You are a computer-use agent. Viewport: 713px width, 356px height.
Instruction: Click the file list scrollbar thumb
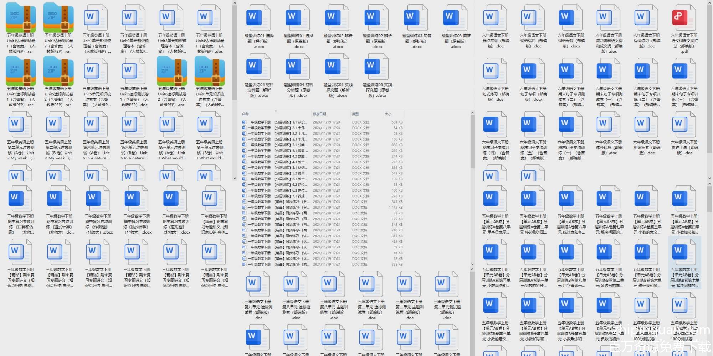pos(472,142)
